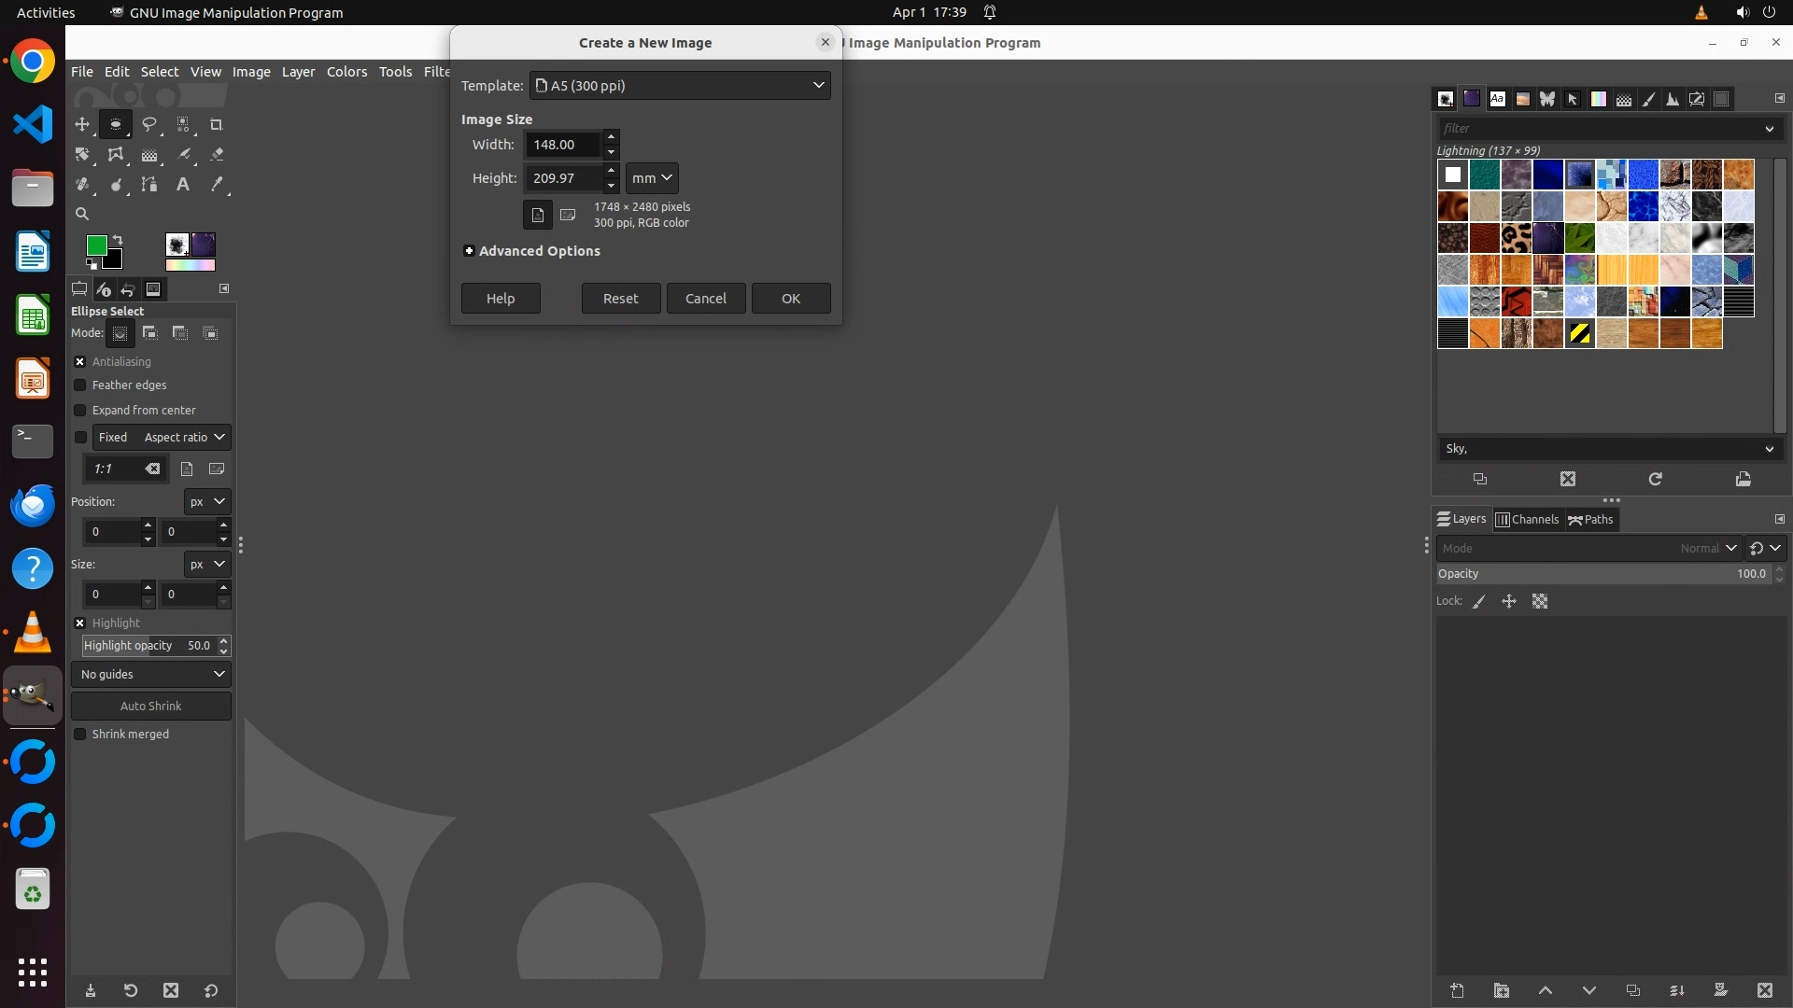Click the OK button
This screenshot has height=1008, width=1793.
tap(790, 299)
